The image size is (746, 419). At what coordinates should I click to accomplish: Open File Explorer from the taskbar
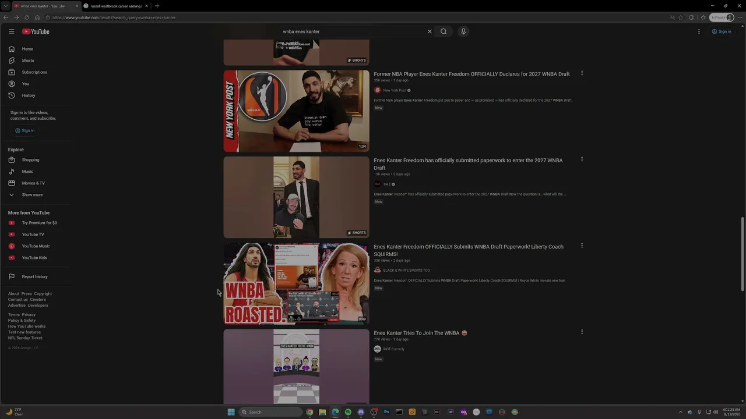point(322,412)
